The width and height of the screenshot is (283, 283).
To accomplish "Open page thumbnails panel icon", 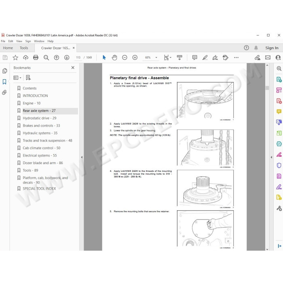I will pyautogui.click(x=5, y=71).
